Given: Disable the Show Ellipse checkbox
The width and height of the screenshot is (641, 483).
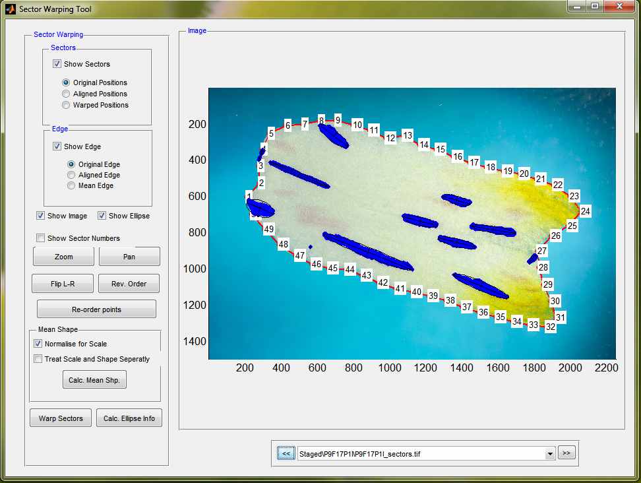Looking at the screenshot, I should pos(102,216).
